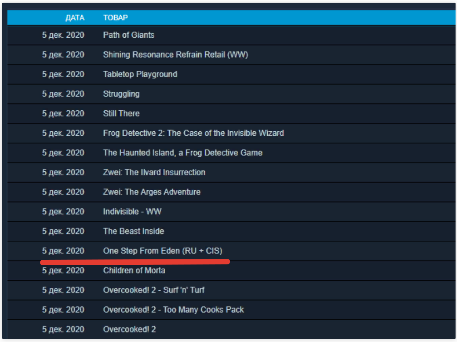
Task: Select the Indivisible - WW item
Action: (x=132, y=212)
